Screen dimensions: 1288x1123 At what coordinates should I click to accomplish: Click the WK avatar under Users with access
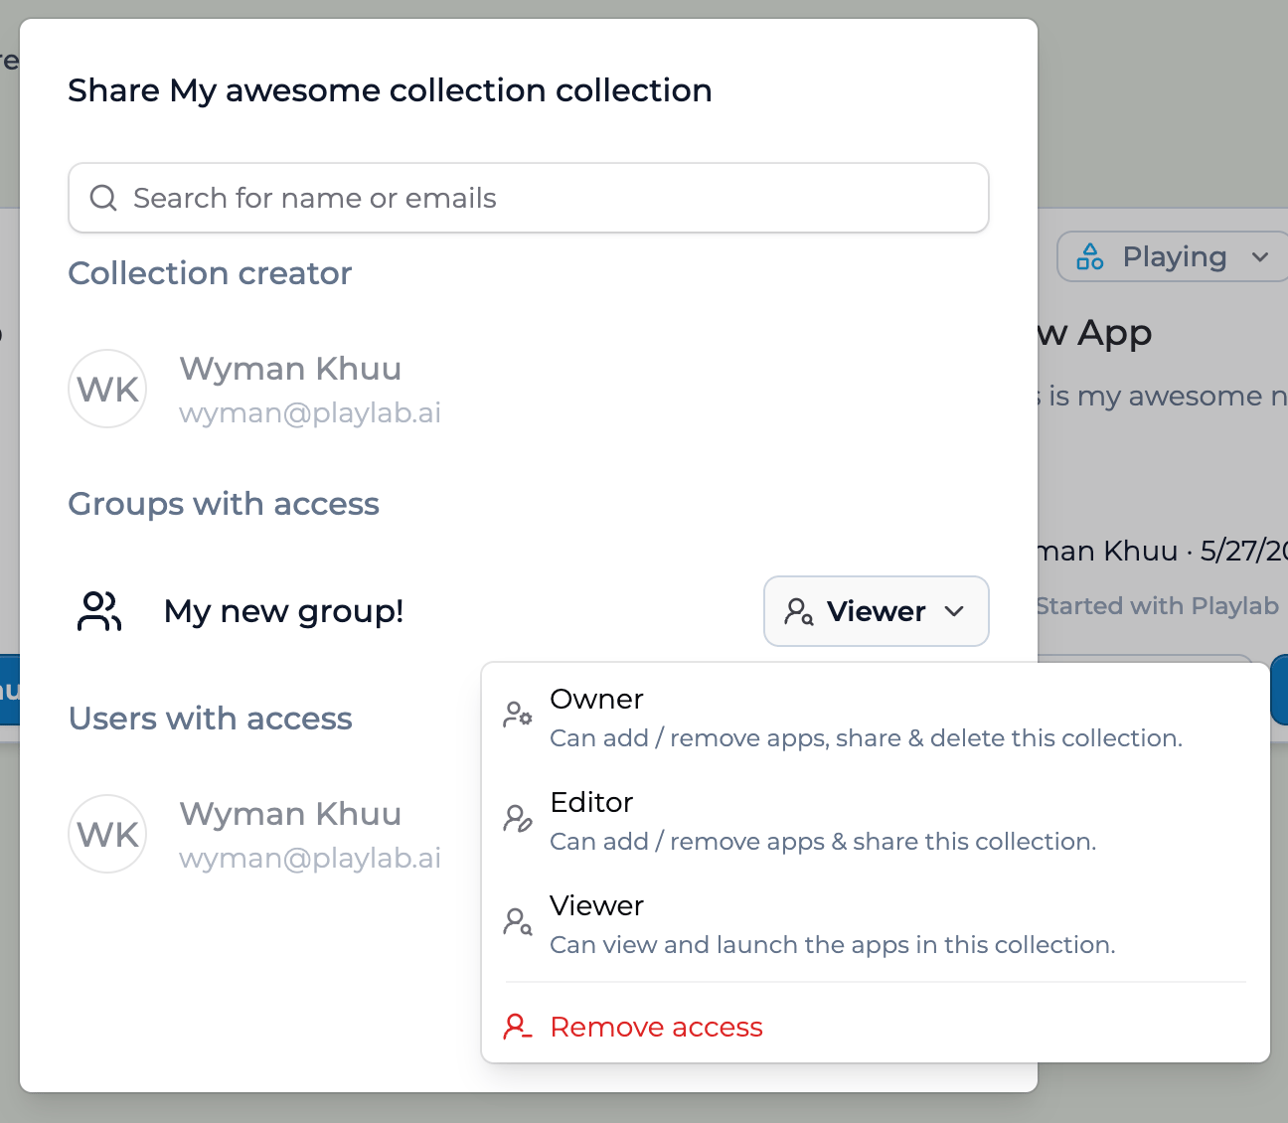(x=107, y=834)
